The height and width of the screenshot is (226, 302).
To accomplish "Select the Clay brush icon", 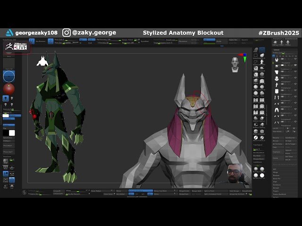I will [x=262, y=93].
